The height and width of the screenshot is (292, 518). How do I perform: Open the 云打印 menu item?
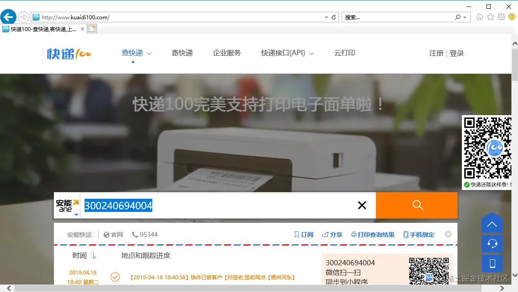click(345, 53)
